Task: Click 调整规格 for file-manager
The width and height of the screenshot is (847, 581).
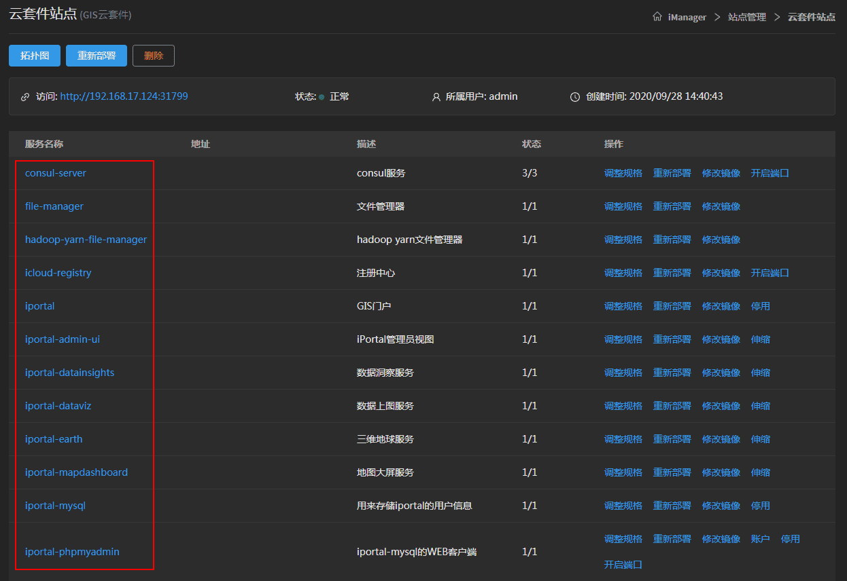Action: pyautogui.click(x=623, y=206)
